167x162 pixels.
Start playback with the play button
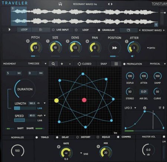pyautogui.click(x=10, y=30)
